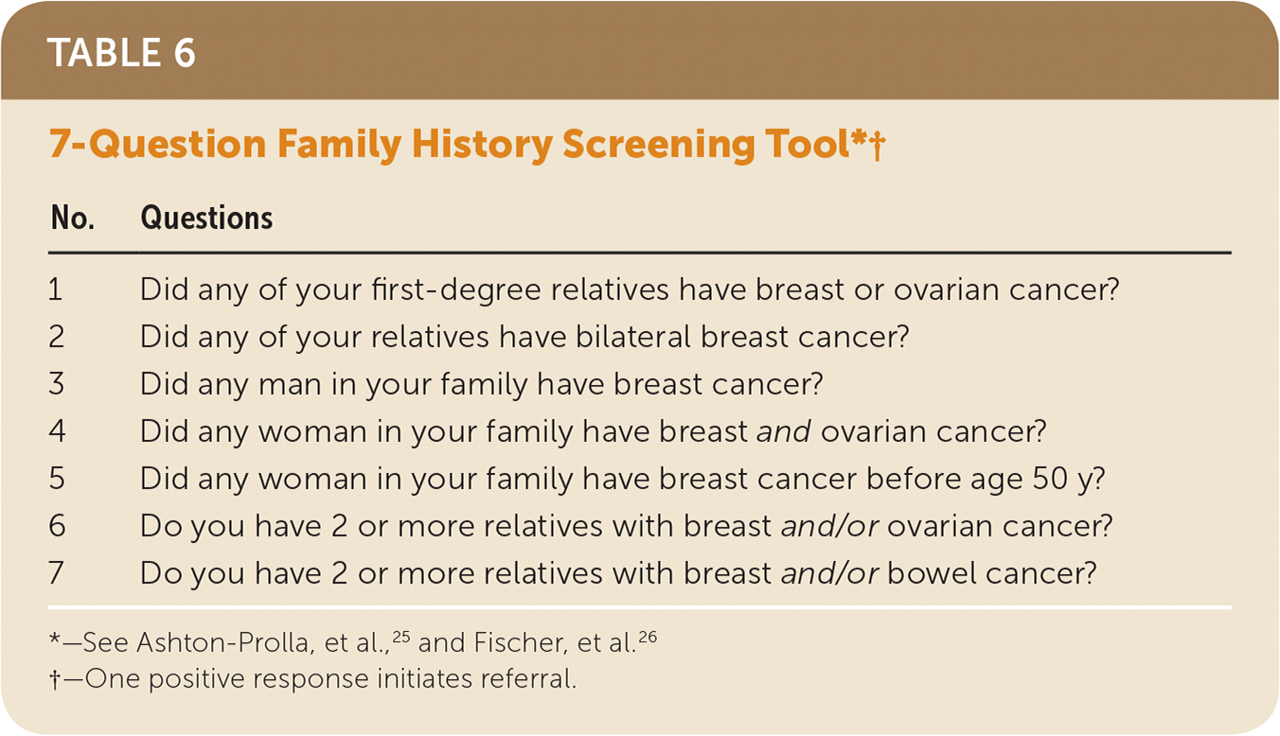Screen dimensions: 1280x736
Task: Select question 6 about breast and/or ovarian cancer
Action: pyautogui.click(x=626, y=526)
